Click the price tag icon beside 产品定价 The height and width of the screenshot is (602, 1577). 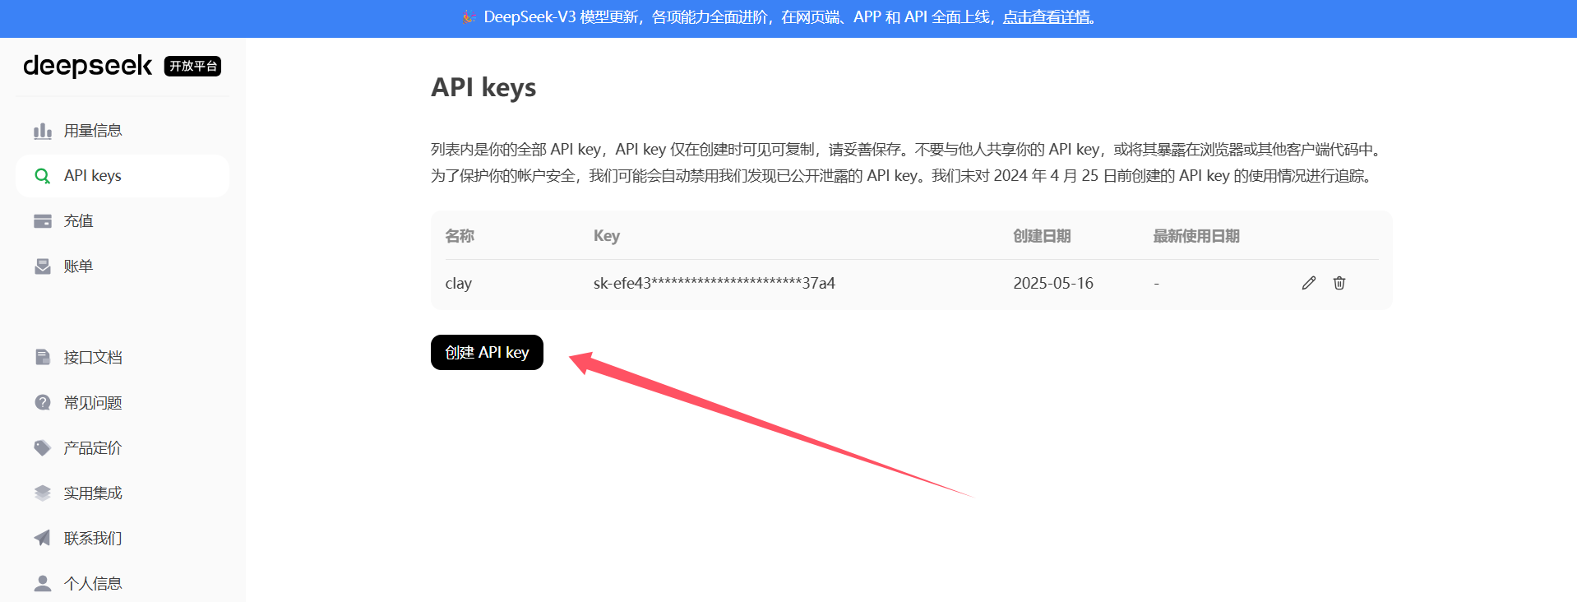point(43,447)
